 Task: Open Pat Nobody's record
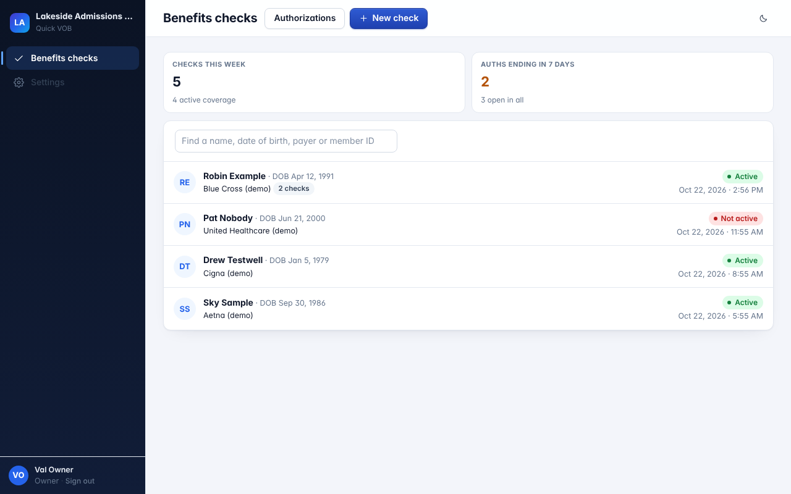click(468, 225)
